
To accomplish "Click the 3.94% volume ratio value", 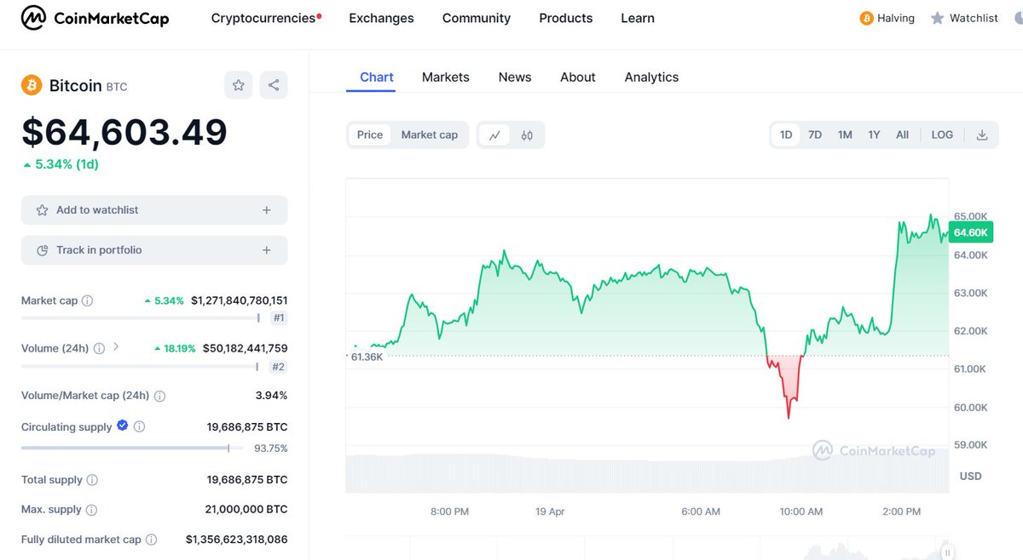I will [272, 396].
